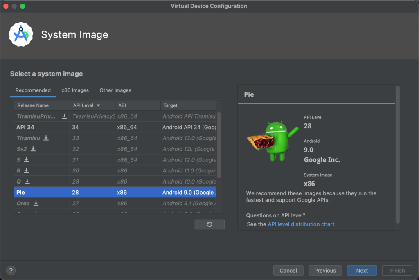This screenshot has width=419, height=280.
Task: Click the Android Studio logo icon
Action: click(x=21, y=34)
